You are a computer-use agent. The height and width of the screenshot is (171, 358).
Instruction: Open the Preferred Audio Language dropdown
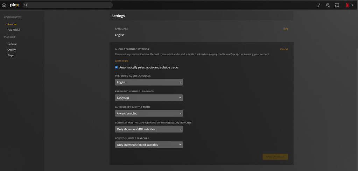(x=149, y=82)
